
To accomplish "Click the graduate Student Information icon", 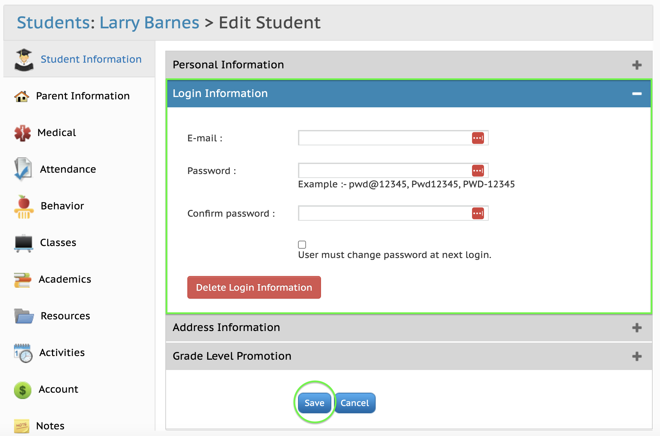I will click(x=24, y=60).
